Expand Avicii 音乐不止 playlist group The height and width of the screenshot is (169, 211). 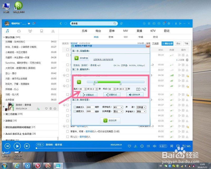4,134
